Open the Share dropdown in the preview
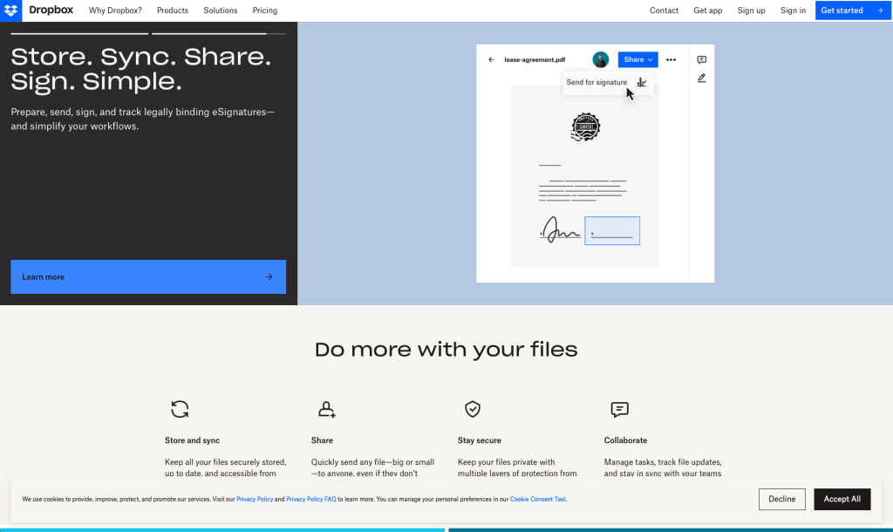 point(637,59)
